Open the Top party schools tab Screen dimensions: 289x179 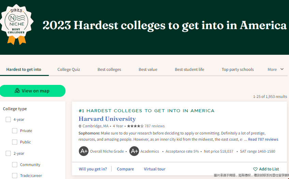tap(237, 69)
